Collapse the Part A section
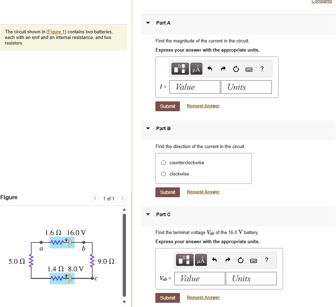 click(148, 22)
